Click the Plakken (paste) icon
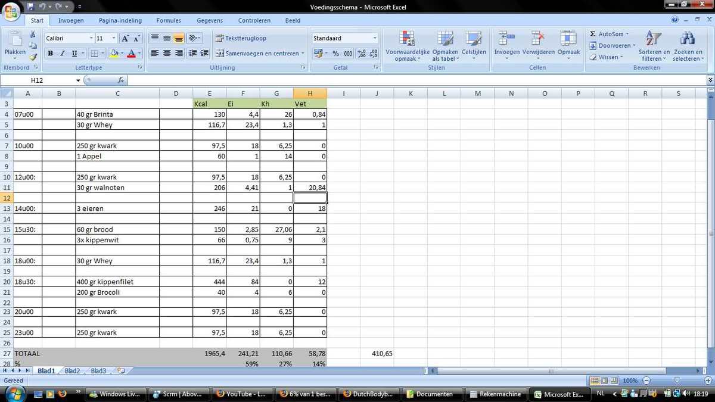Viewport: 715px width, 402px height. coord(15,40)
